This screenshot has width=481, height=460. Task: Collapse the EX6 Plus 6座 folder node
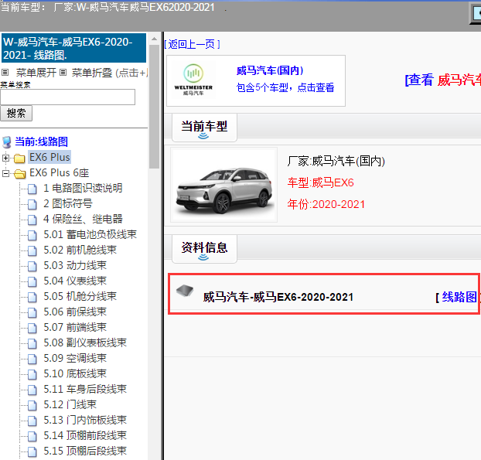(5, 174)
